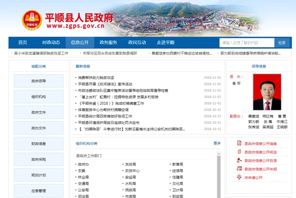
Task: Click 更多 link in 组织机构分类
Action: click(217, 143)
